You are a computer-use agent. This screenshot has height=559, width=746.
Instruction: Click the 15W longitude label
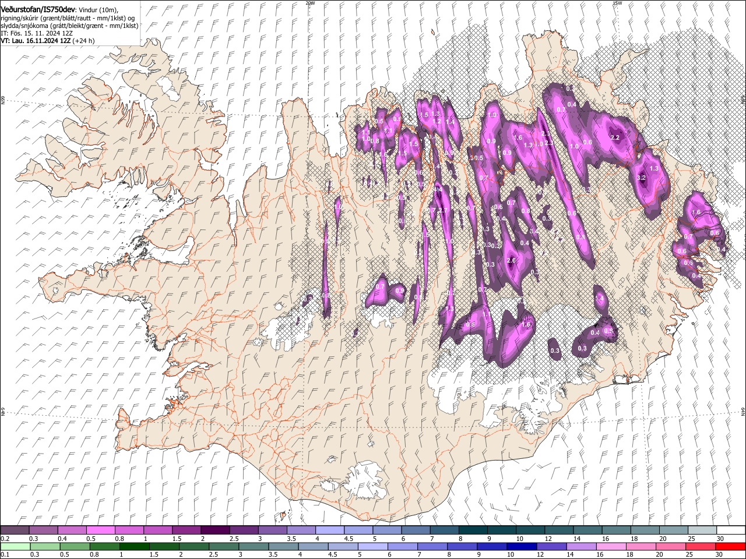(x=617, y=3)
